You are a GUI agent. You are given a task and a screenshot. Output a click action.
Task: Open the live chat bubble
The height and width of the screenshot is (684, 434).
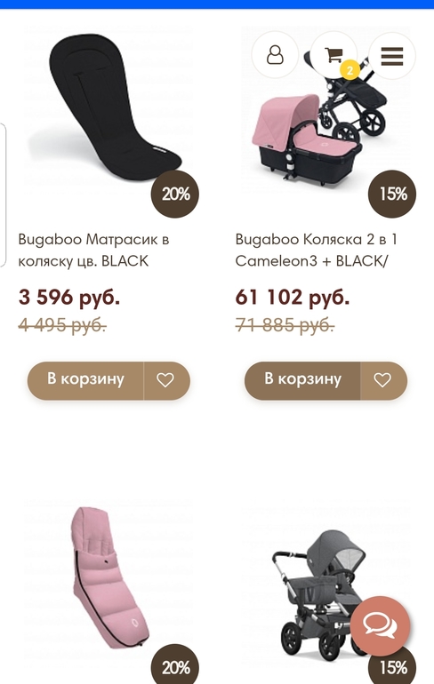pos(380,626)
